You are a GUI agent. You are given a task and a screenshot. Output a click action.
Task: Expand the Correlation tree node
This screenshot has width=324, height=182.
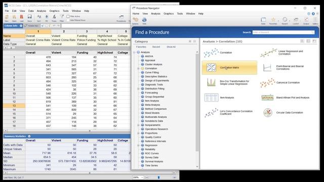tap(138, 69)
